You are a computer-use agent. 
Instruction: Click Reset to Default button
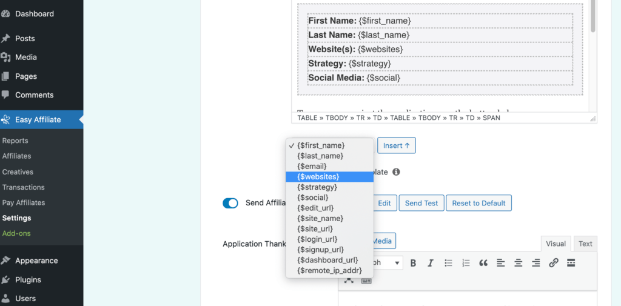tap(479, 203)
